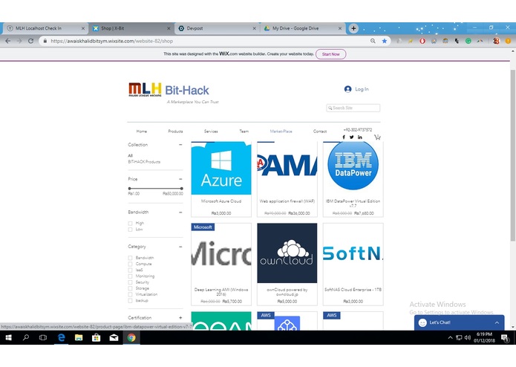
Task: Visit the Facebook social icon
Action: (344, 137)
